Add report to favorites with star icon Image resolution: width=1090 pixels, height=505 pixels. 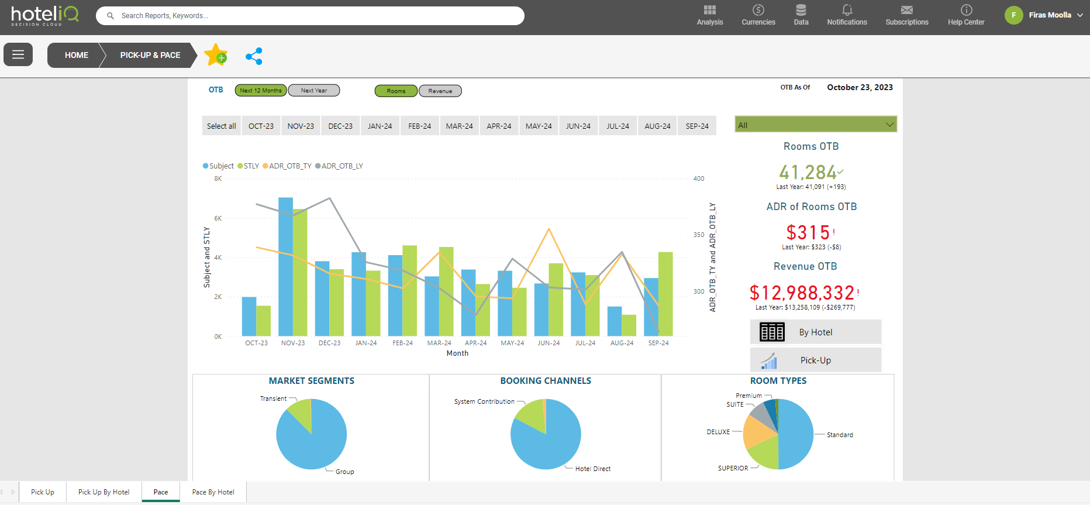point(216,55)
